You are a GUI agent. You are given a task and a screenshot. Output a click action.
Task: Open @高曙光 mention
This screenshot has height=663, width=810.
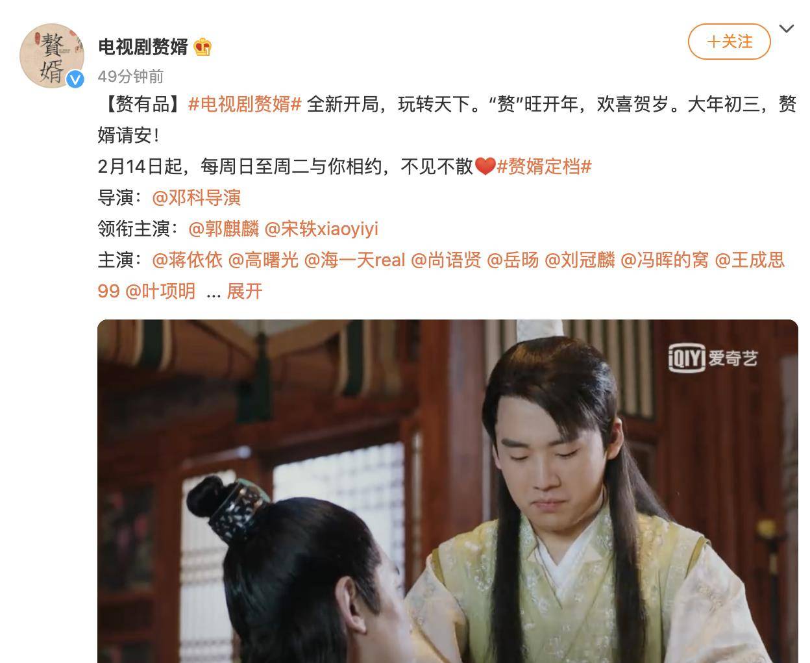pyautogui.click(x=264, y=260)
